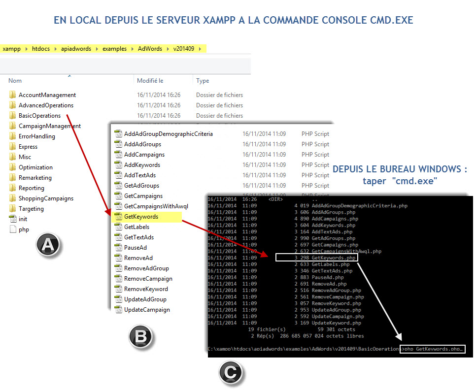Expand breadcrumb arrow after apiadwords
The image size is (476, 390).
(x=97, y=49)
